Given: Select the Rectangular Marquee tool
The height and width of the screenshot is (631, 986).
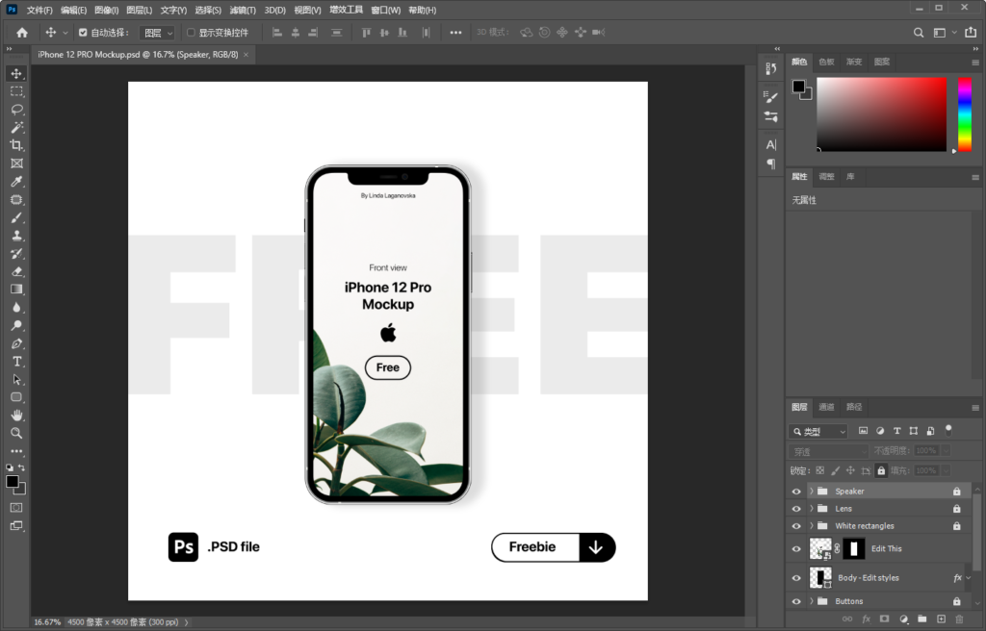Looking at the screenshot, I should click(x=16, y=91).
